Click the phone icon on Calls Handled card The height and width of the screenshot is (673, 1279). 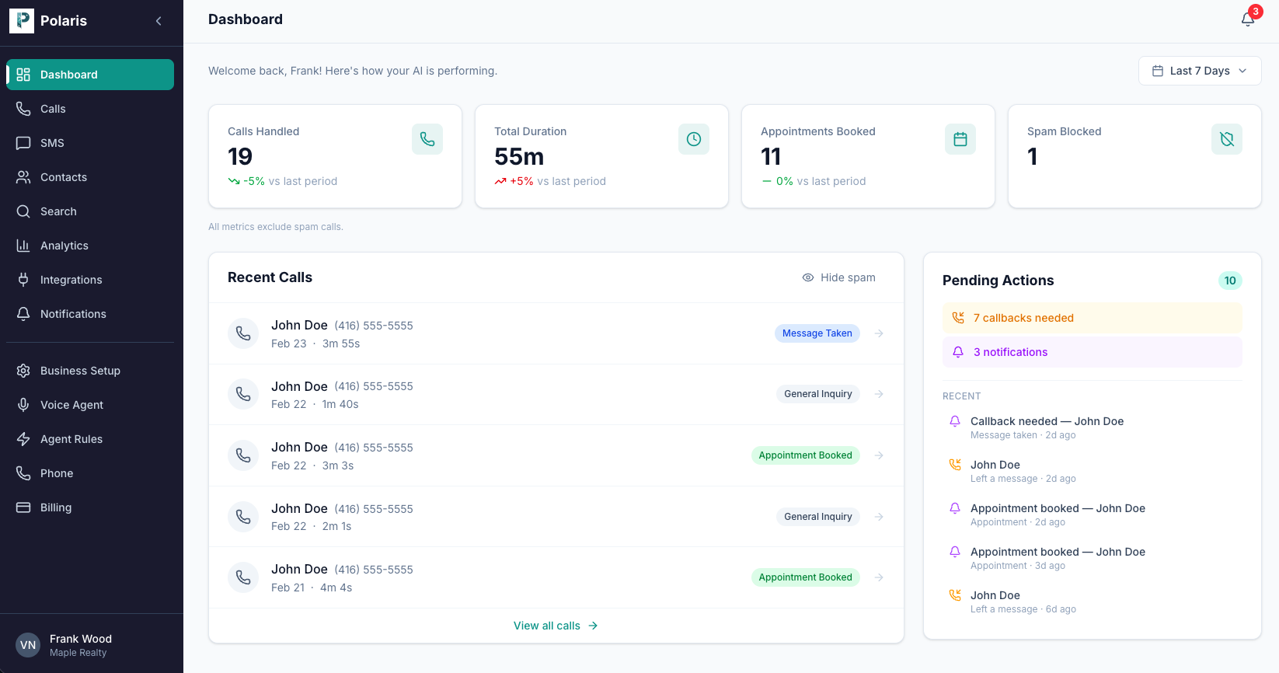[427, 139]
